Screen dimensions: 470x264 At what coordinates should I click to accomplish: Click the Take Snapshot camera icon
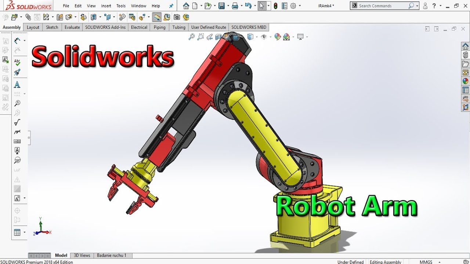[x=177, y=17]
